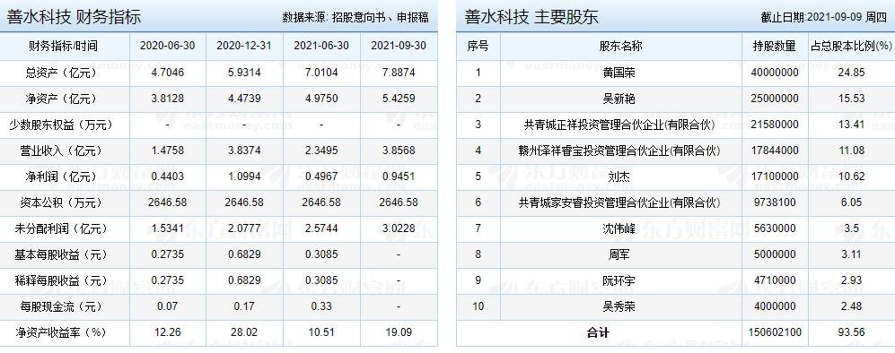895x353 pixels.
Task: Click the 善水科技 财务指标 table title
Action: tap(74, 16)
